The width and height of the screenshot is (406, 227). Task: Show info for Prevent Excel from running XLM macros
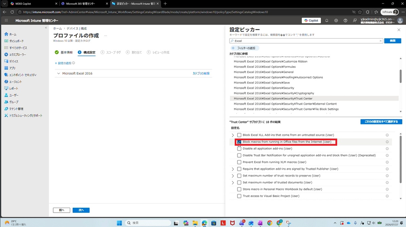(x=387, y=162)
